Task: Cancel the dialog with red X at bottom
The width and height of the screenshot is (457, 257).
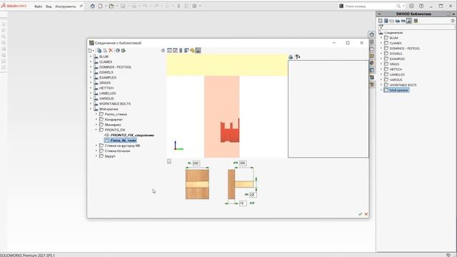Action: [x=366, y=214]
